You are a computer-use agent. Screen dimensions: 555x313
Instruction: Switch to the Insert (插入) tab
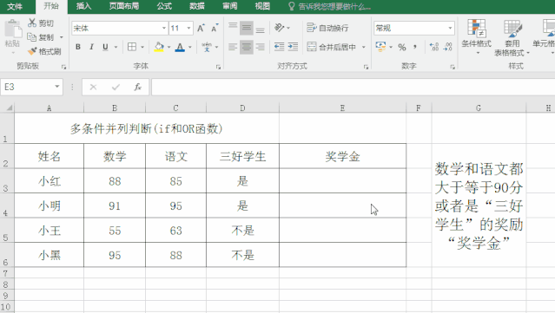83,6
